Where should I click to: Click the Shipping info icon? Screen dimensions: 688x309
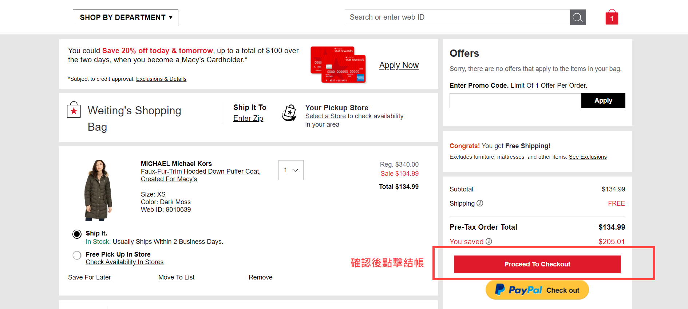tap(480, 203)
